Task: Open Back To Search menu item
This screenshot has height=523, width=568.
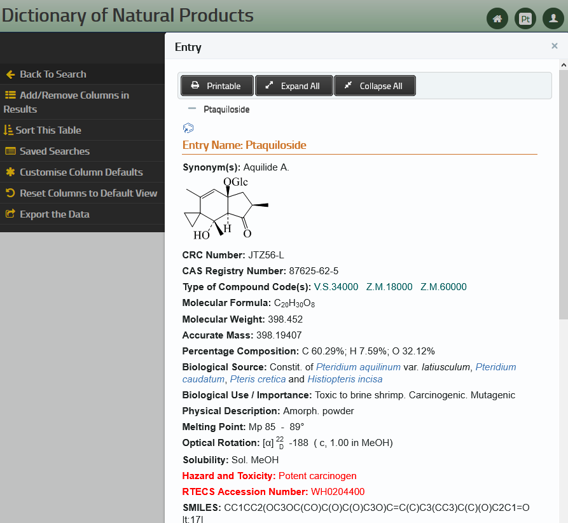Action: 82,74
